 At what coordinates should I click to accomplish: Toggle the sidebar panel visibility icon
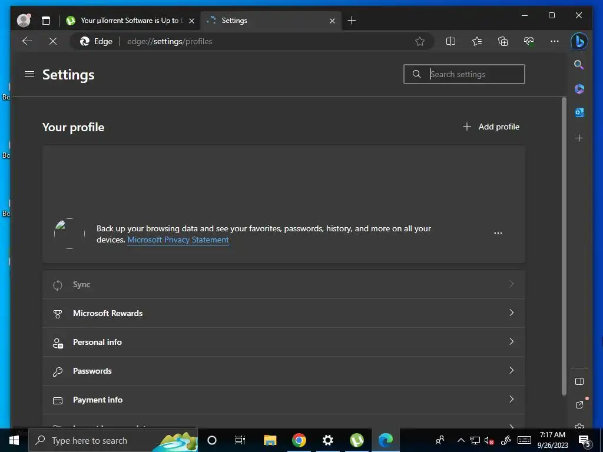point(579,381)
